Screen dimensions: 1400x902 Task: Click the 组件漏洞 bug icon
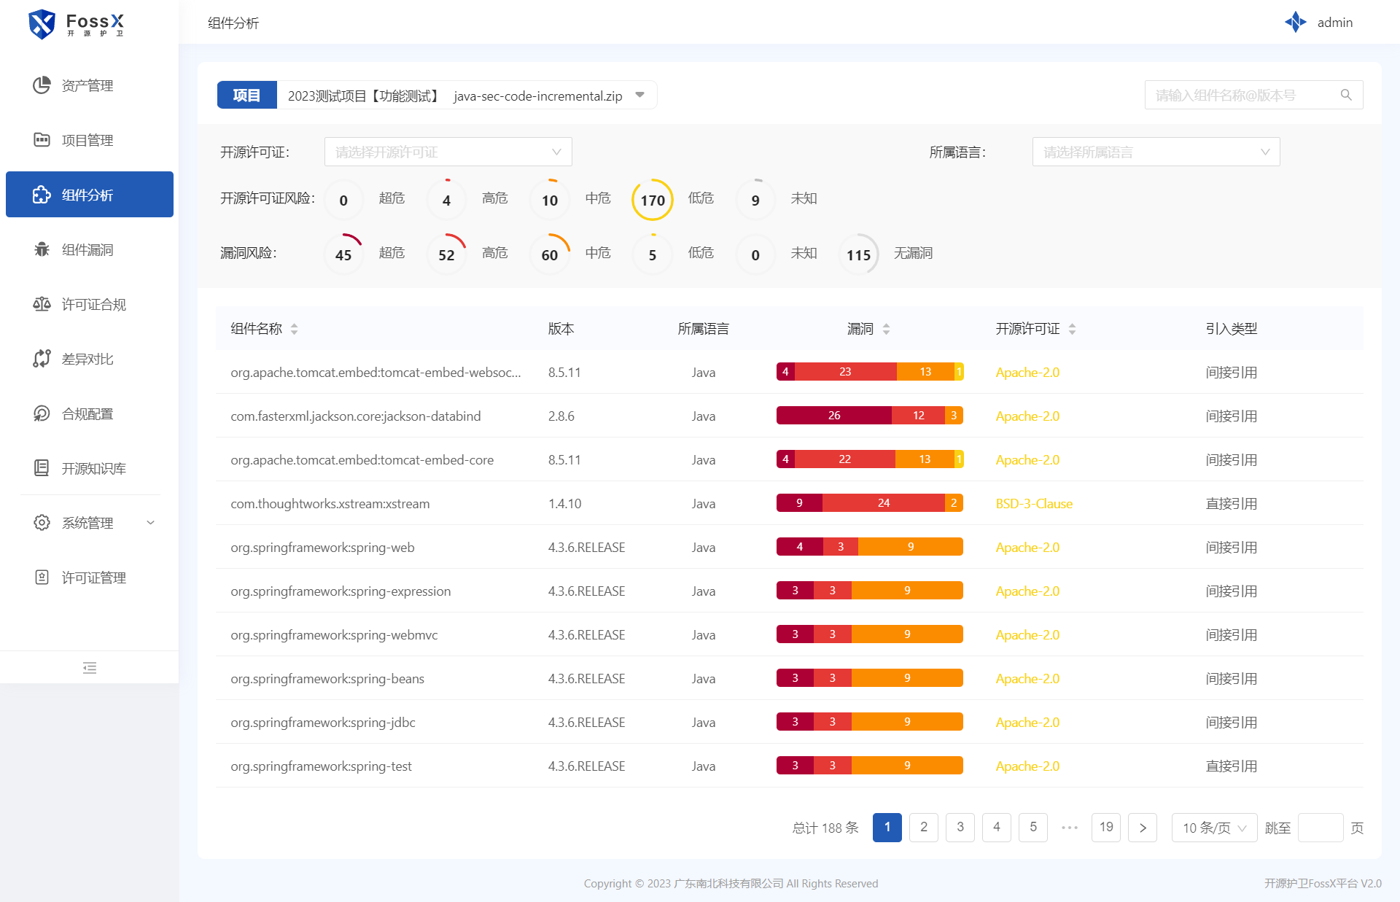42,249
